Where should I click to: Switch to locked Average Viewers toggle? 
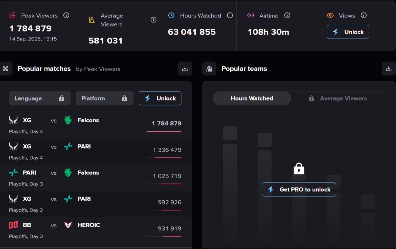coord(338,98)
